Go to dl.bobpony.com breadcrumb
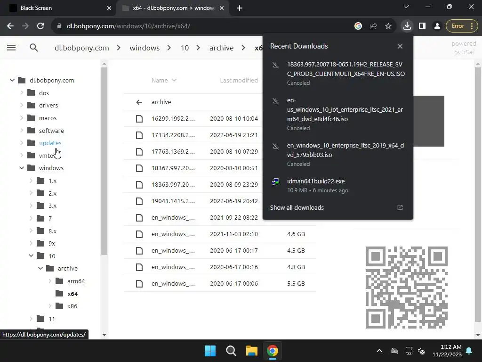This screenshot has width=482, height=362. (81, 48)
